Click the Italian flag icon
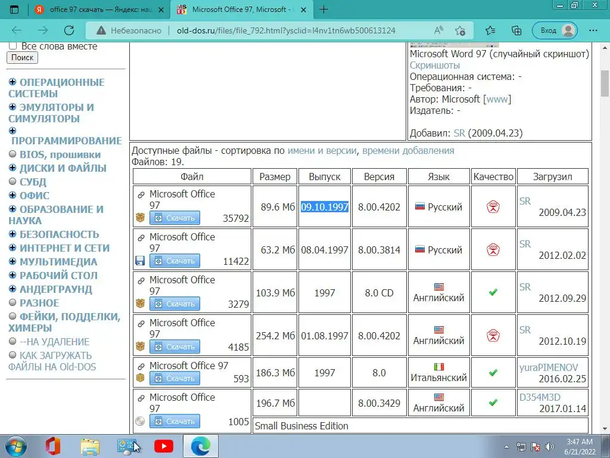 coord(439,367)
